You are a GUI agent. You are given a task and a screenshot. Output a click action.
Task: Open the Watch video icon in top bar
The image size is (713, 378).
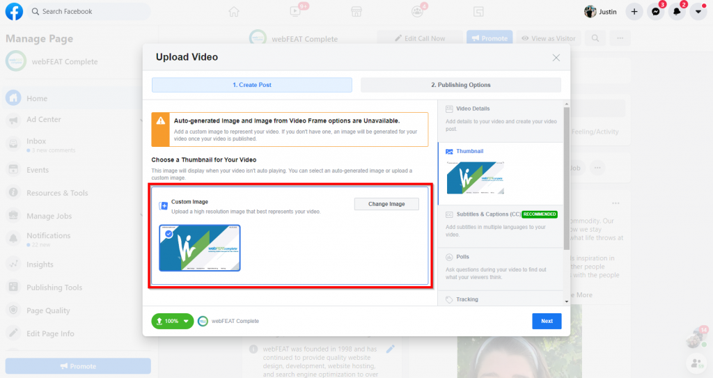295,12
